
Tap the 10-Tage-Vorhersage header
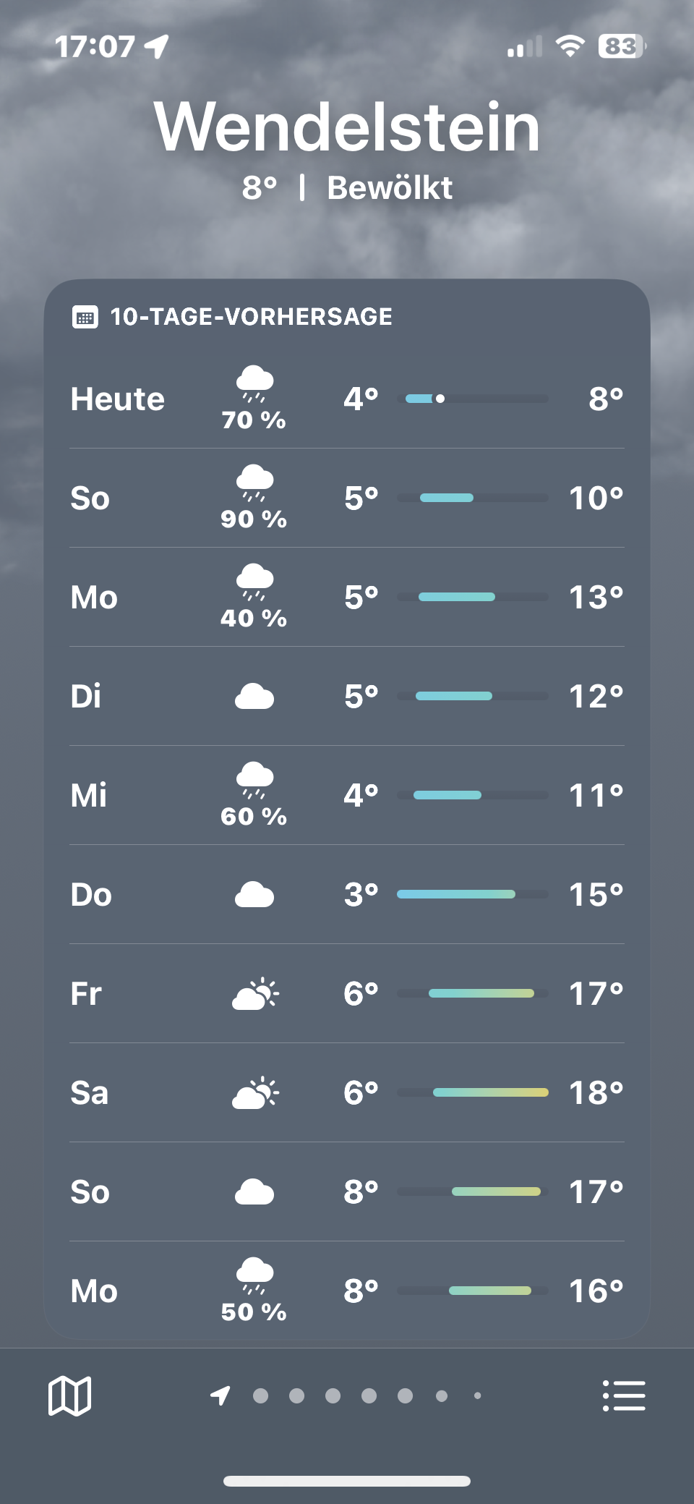tap(251, 317)
